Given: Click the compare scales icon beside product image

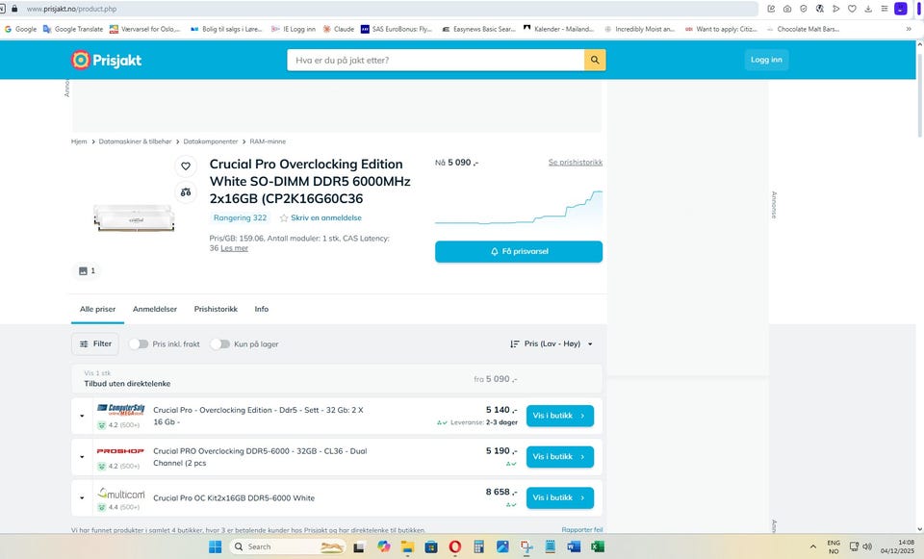Looking at the screenshot, I should [x=186, y=192].
